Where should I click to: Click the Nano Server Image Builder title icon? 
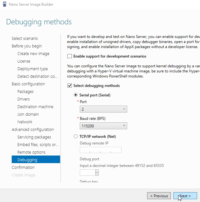tap(4, 4)
